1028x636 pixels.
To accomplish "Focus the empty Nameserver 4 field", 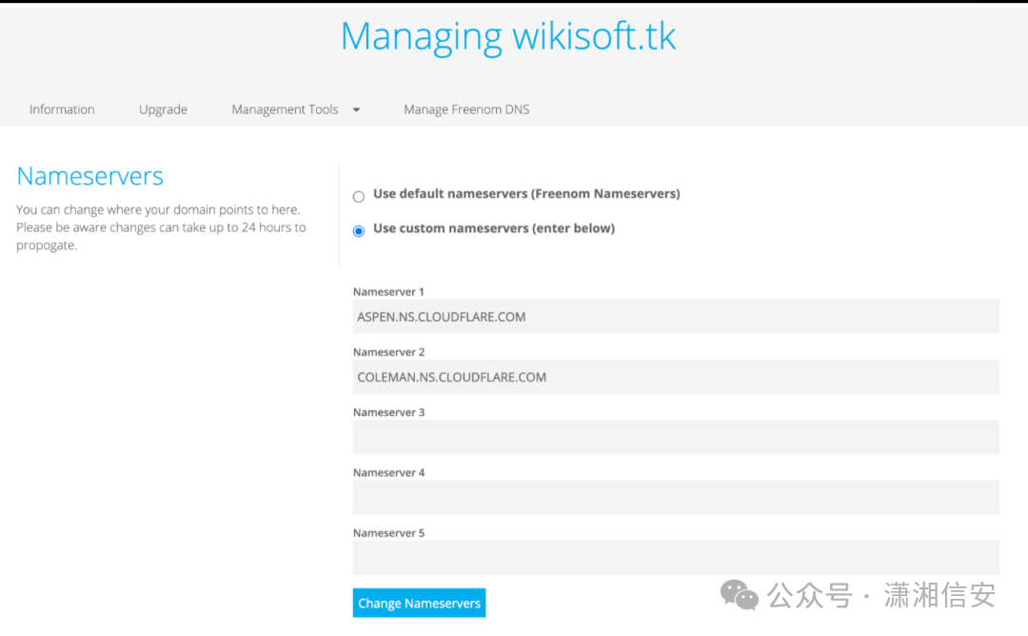I will coord(676,498).
